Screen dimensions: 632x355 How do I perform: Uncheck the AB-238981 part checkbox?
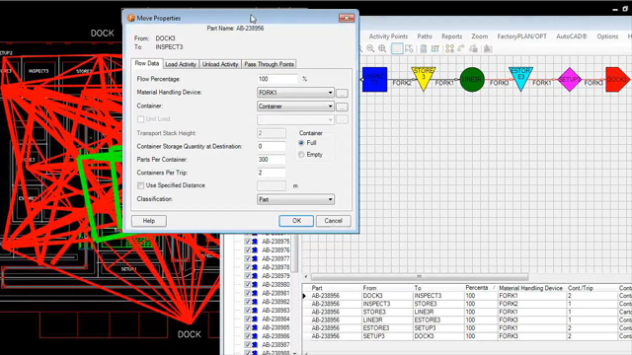coord(248,293)
